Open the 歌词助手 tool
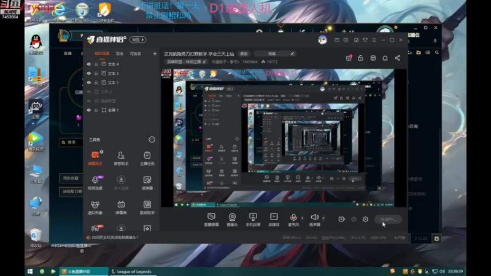The image size is (491, 276). pos(147,207)
